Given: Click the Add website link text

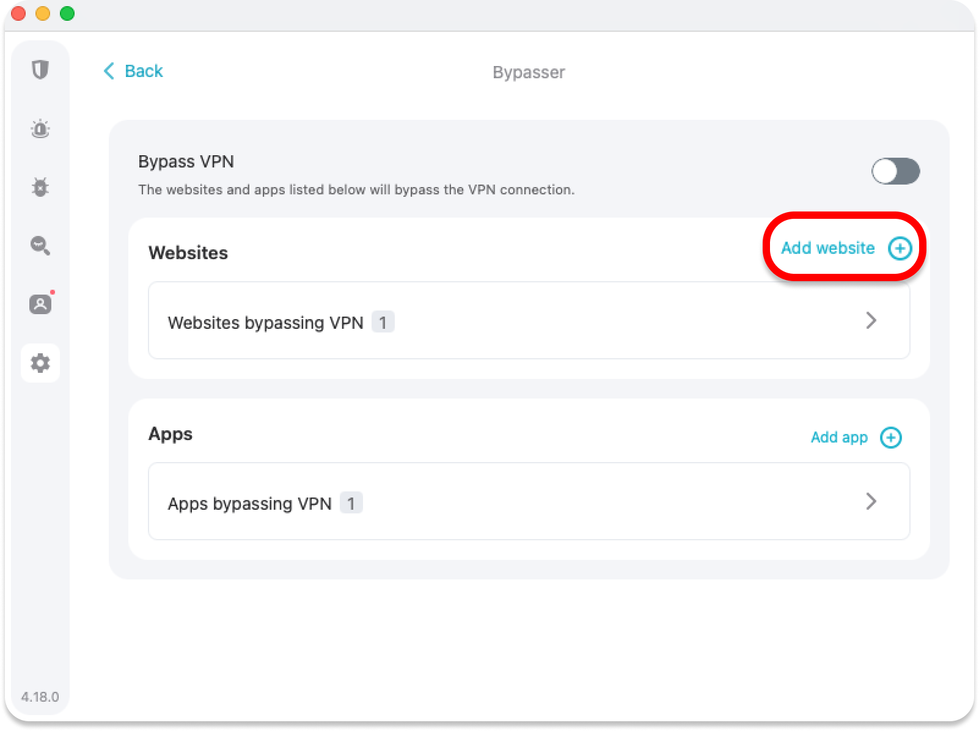Looking at the screenshot, I should (827, 248).
